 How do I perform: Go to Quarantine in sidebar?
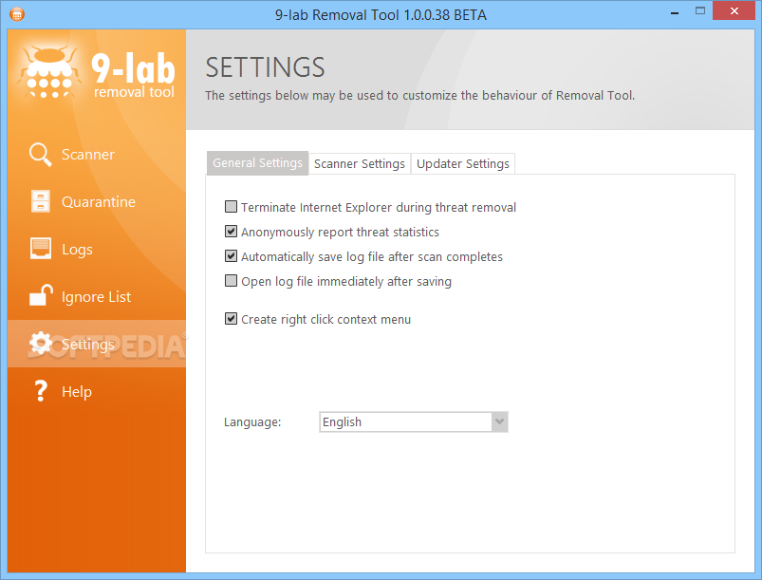pyautogui.click(x=98, y=202)
